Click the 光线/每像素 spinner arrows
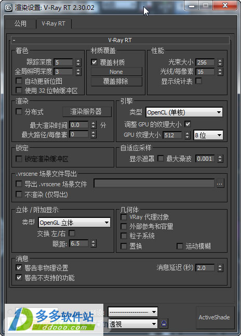 point(220,72)
